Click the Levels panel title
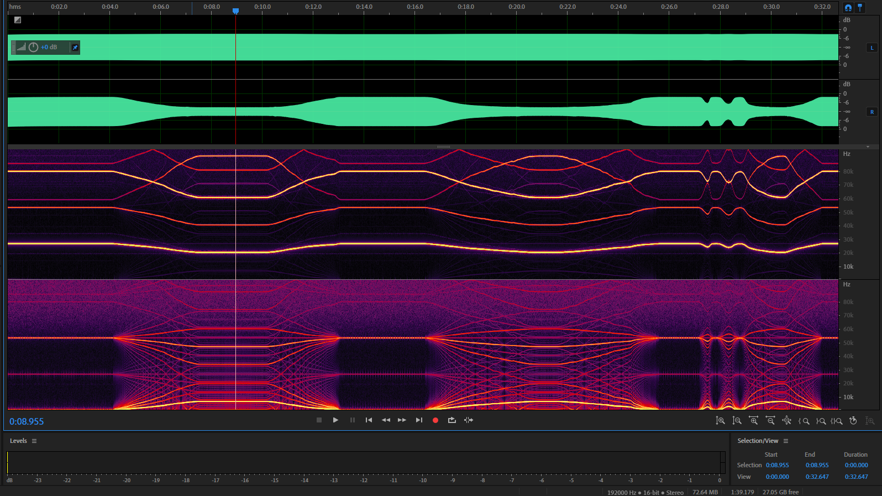The height and width of the screenshot is (496, 882). click(x=18, y=441)
